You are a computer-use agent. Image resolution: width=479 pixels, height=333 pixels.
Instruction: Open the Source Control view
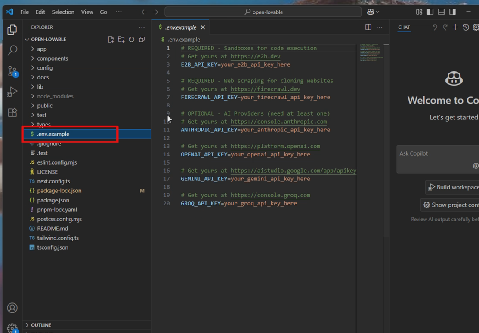click(12, 71)
